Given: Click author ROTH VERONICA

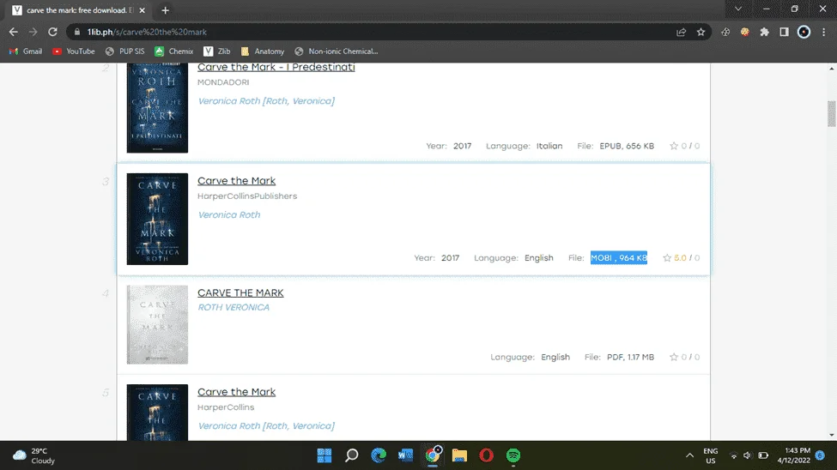Looking at the screenshot, I should [234, 307].
